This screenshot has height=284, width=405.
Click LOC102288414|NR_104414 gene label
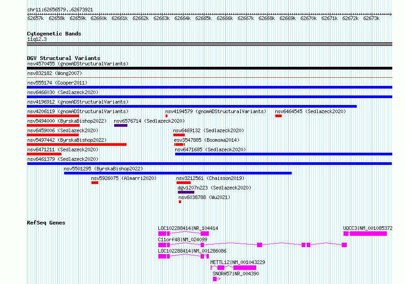[188, 228]
